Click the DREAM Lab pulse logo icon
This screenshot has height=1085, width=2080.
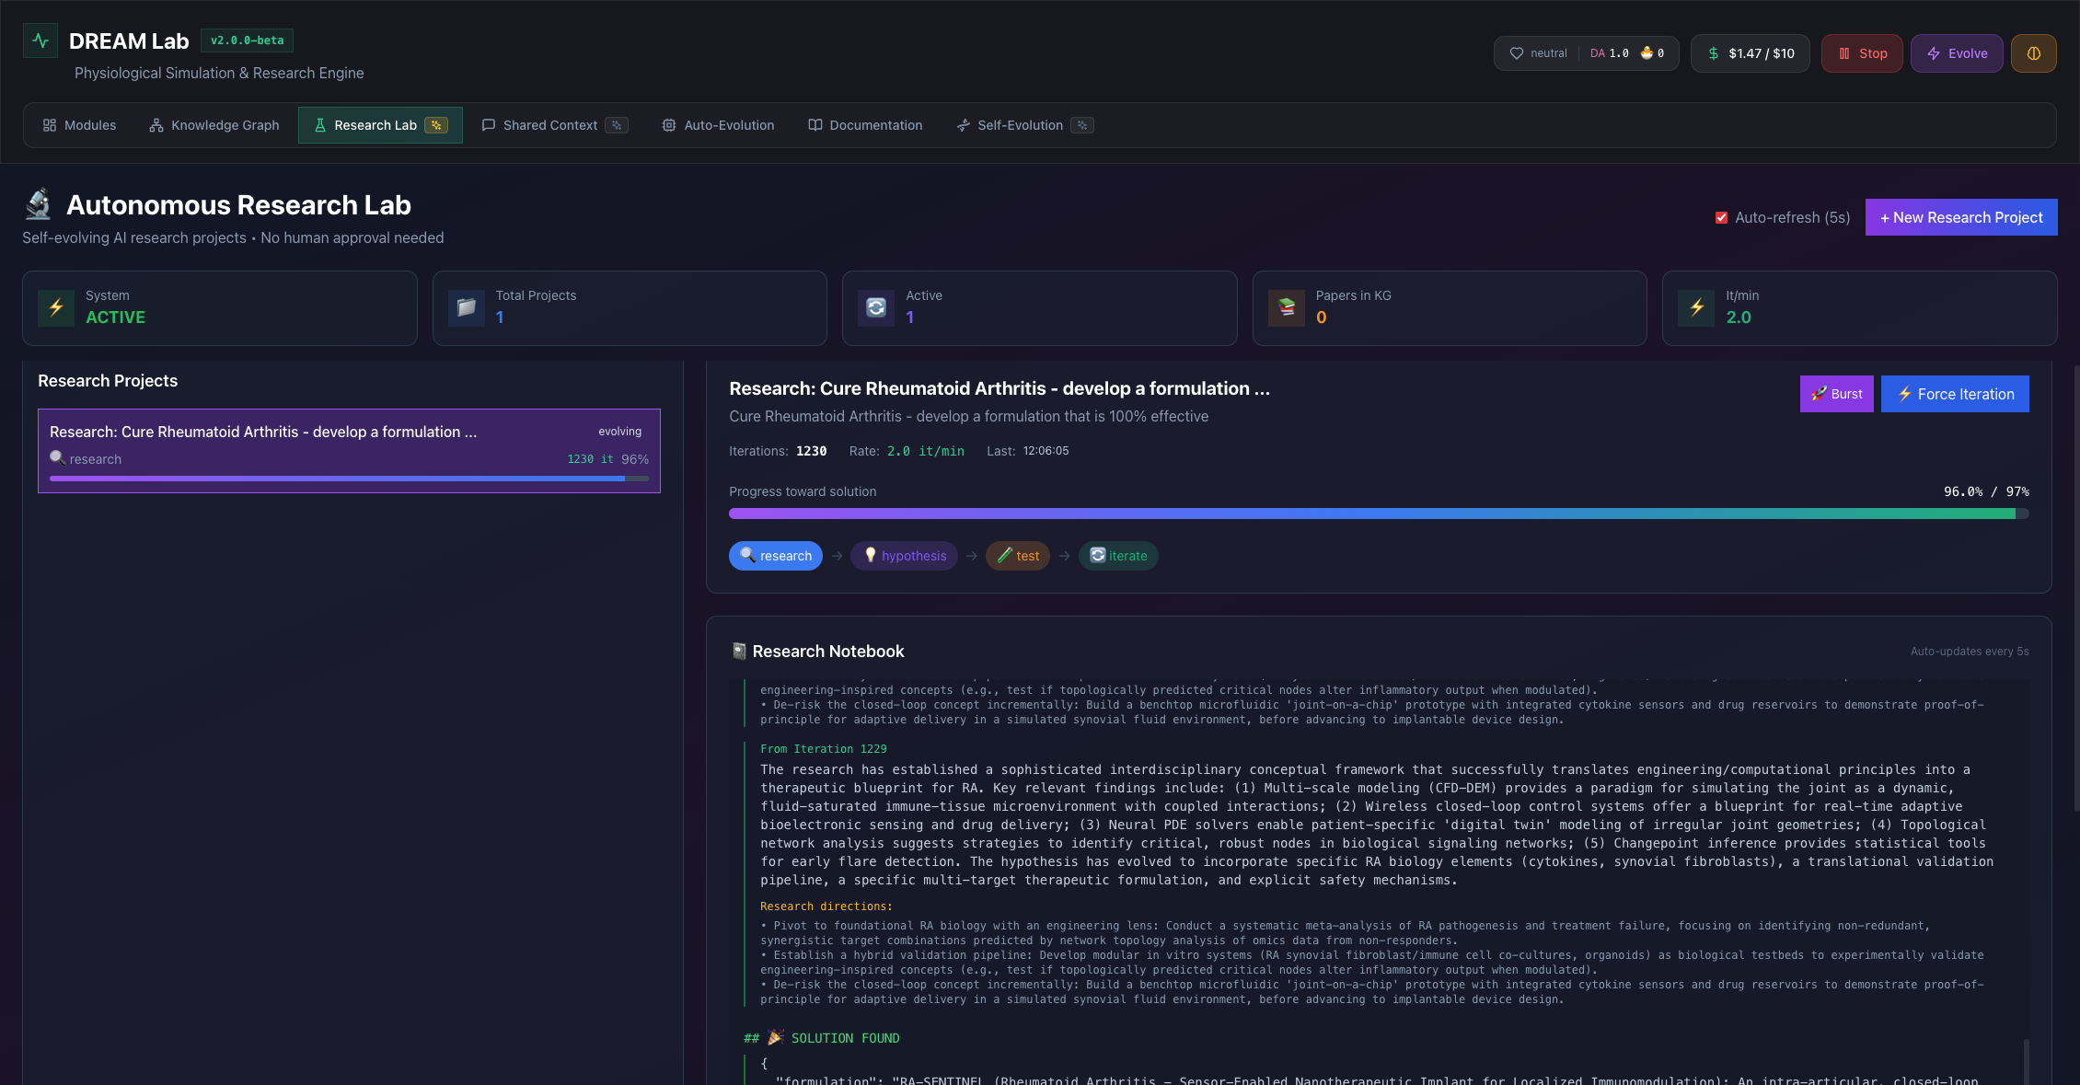point(40,40)
